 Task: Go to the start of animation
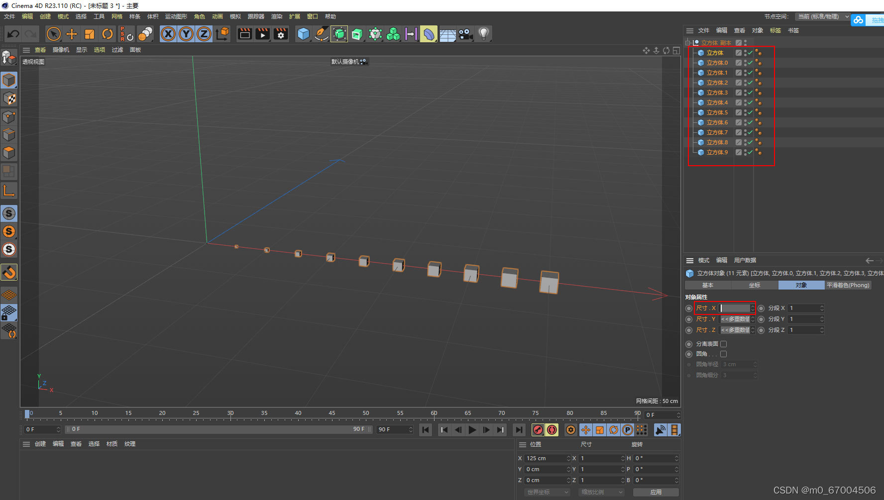pyautogui.click(x=425, y=430)
